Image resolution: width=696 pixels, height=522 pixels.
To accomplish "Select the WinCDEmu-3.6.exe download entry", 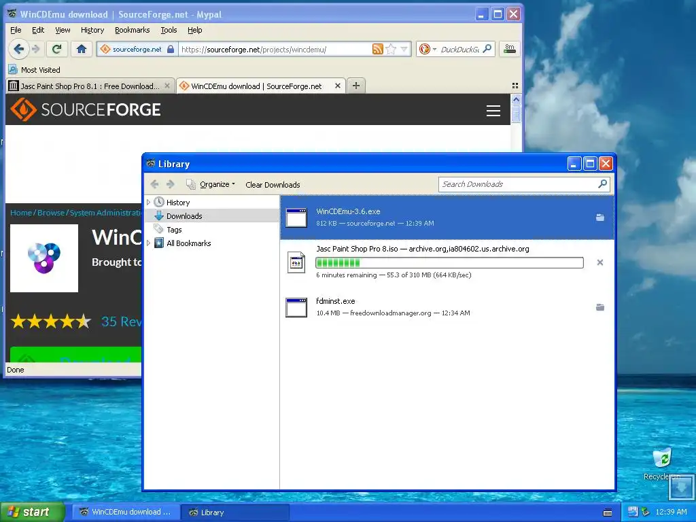I will point(447,217).
